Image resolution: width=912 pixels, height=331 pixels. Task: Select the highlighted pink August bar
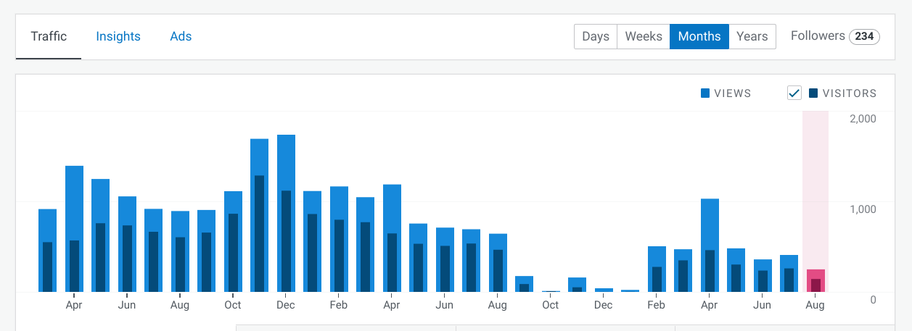[816, 280]
